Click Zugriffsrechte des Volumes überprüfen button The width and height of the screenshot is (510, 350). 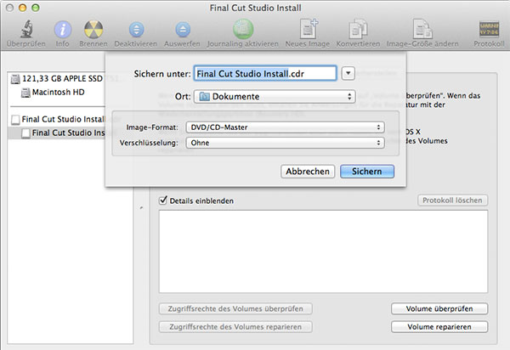(235, 308)
